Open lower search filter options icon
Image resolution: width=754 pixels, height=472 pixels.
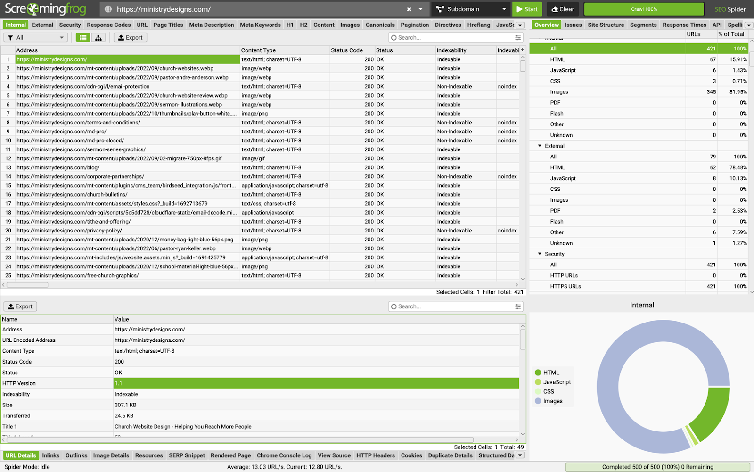(x=518, y=306)
